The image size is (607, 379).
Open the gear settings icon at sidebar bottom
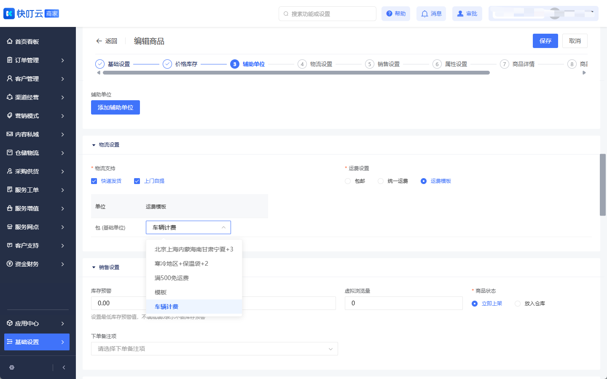[x=12, y=367]
